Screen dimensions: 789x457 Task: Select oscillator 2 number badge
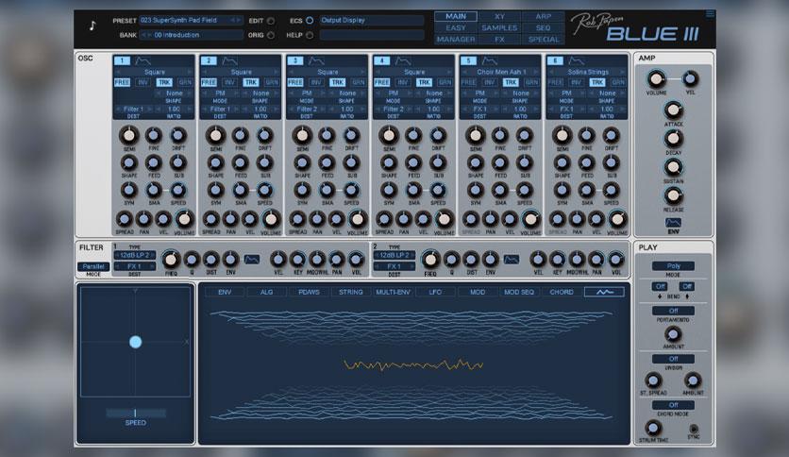point(209,60)
